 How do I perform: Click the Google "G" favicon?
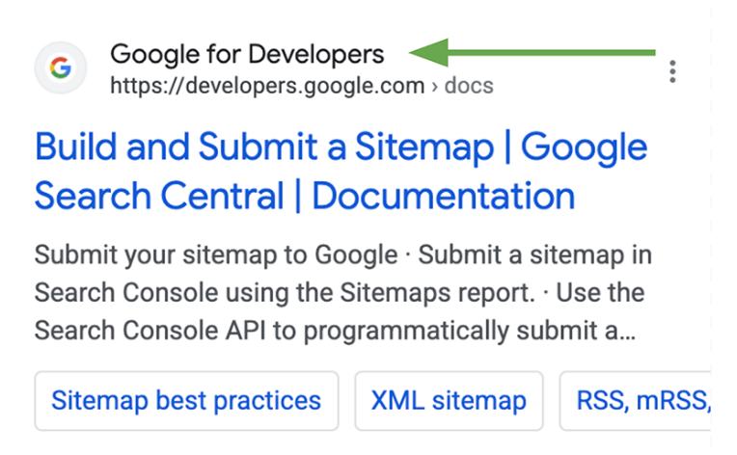61,68
